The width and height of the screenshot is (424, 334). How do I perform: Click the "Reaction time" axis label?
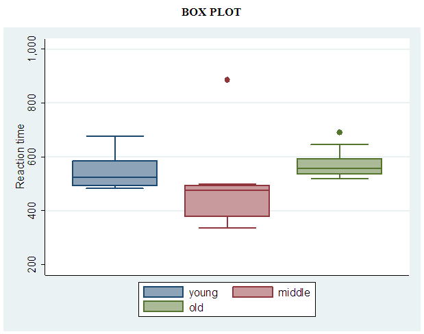21,156
